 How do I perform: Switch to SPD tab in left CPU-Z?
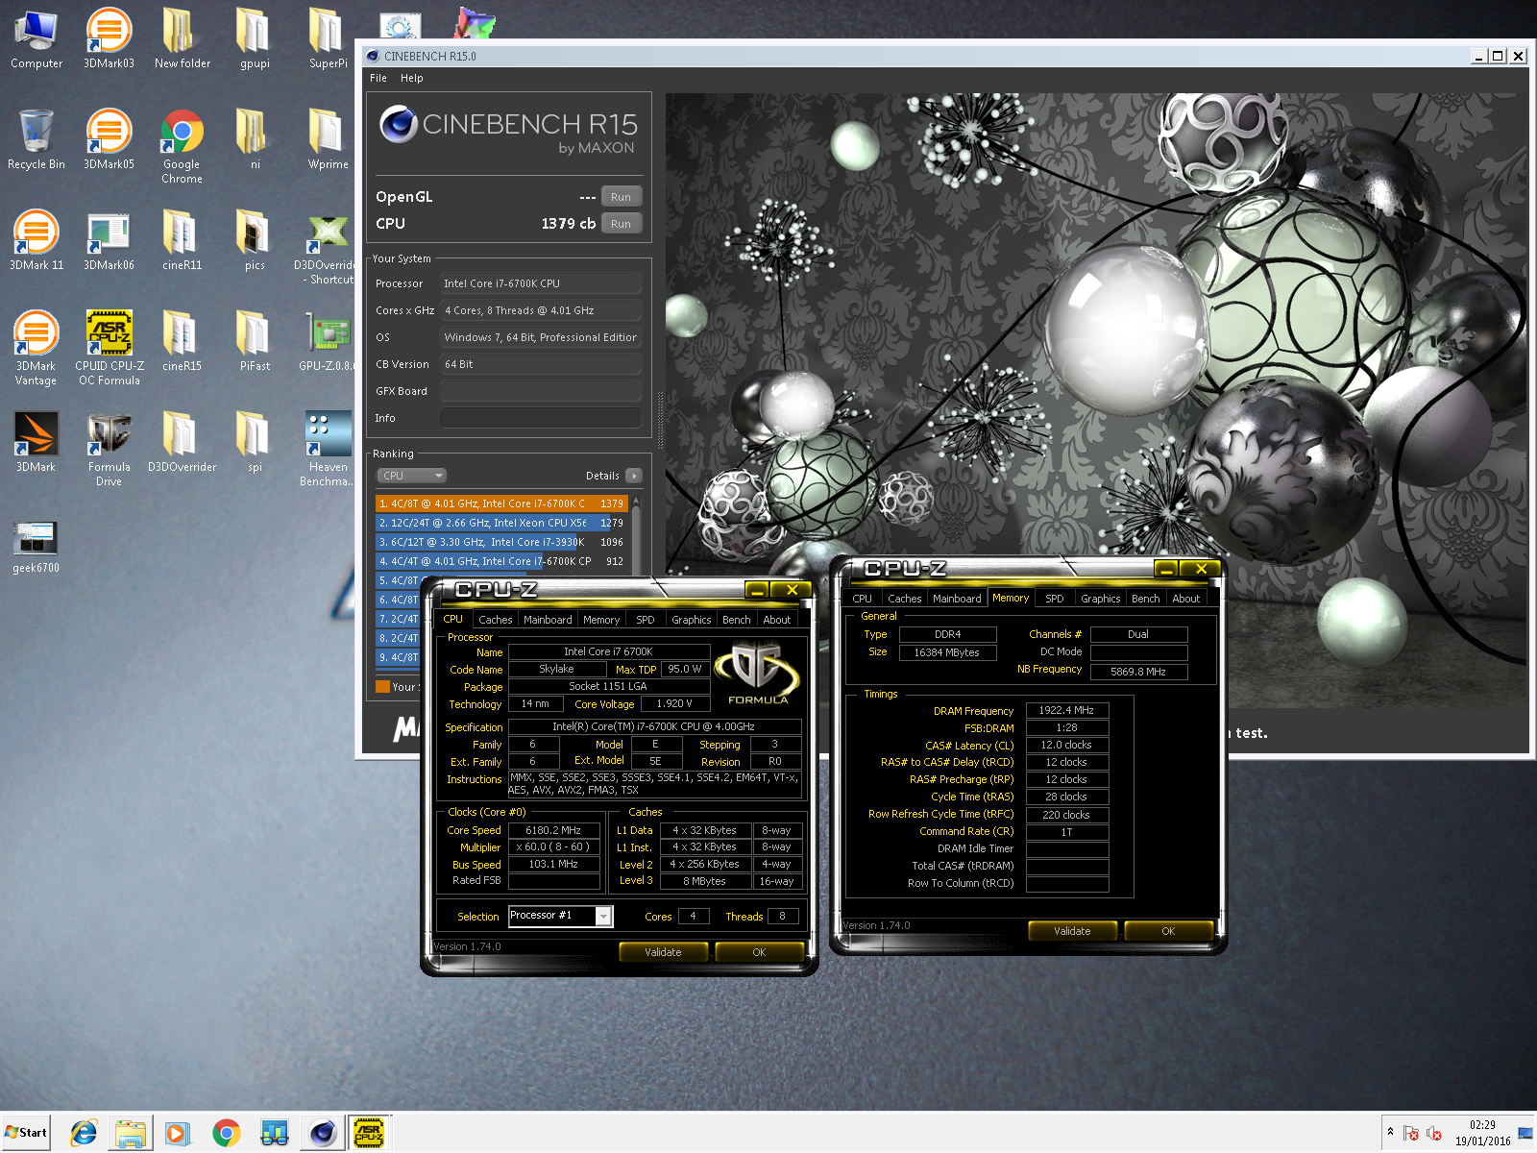[646, 620]
